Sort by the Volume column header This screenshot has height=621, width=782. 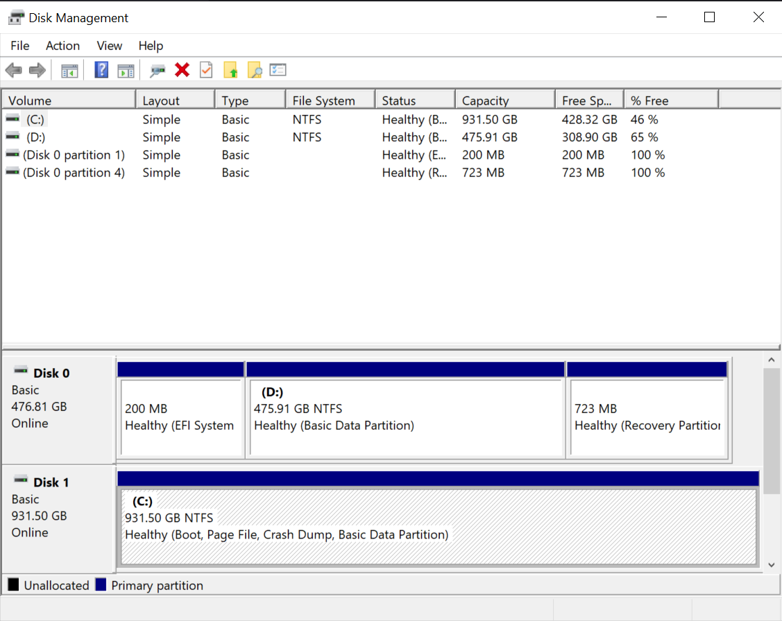(69, 100)
